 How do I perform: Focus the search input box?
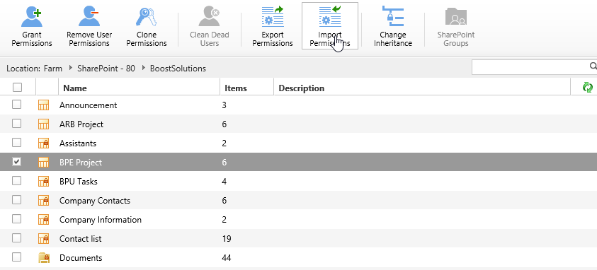tap(530, 67)
